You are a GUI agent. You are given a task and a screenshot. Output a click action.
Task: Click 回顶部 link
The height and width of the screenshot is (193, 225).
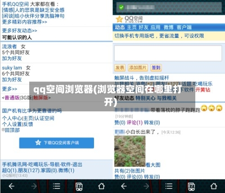[x=12, y=130]
